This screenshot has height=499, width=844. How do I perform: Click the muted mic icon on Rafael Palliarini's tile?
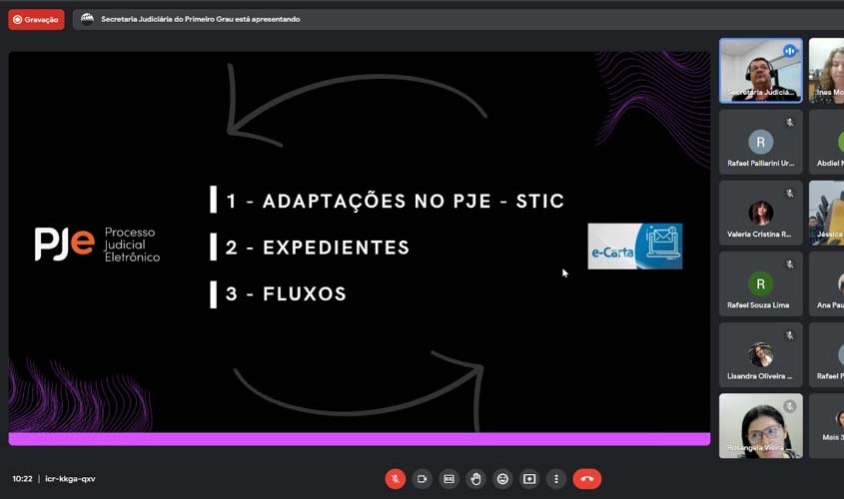pos(789,123)
